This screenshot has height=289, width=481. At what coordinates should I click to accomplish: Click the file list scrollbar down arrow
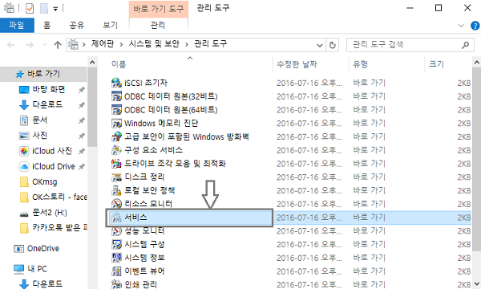click(477, 283)
